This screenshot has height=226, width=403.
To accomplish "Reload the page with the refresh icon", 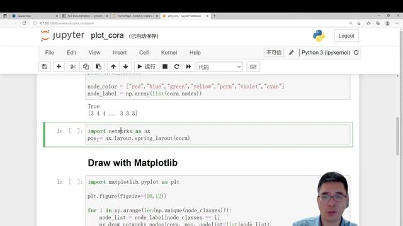I will point(24,23).
